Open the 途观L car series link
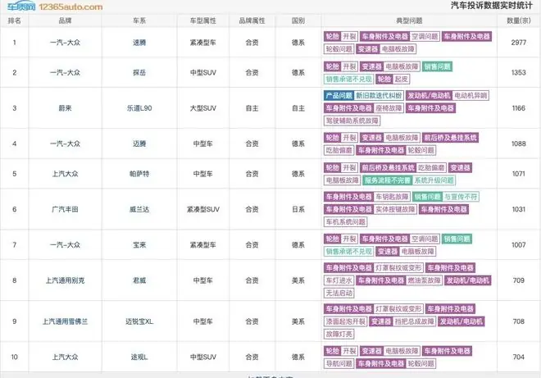 pyautogui.click(x=139, y=357)
